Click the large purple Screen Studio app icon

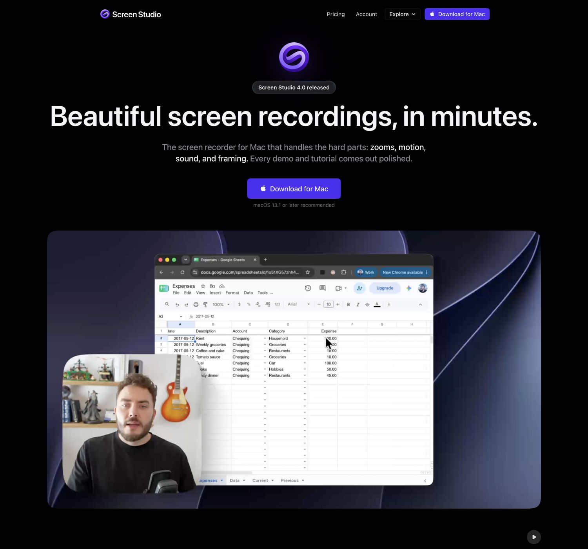coord(294,57)
